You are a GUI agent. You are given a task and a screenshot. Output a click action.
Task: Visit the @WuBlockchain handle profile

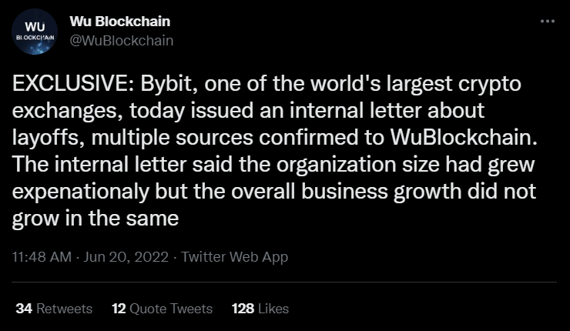click(122, 40)
